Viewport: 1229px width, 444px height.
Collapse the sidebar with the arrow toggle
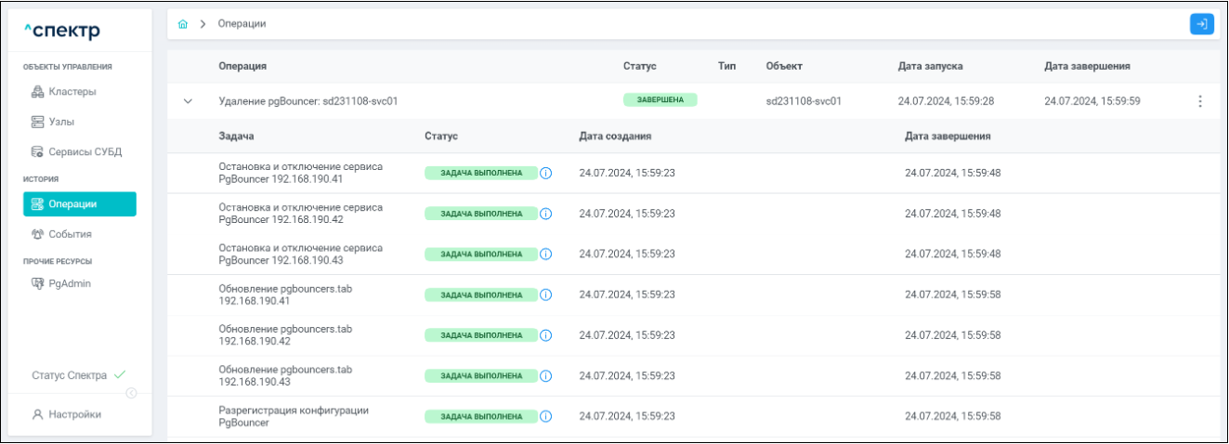(131, 393)
